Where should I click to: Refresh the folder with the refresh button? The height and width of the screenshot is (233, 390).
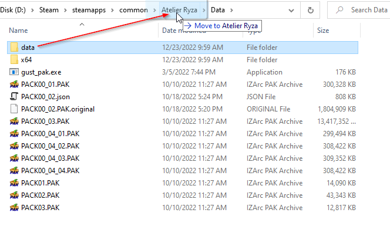[310, 10]
